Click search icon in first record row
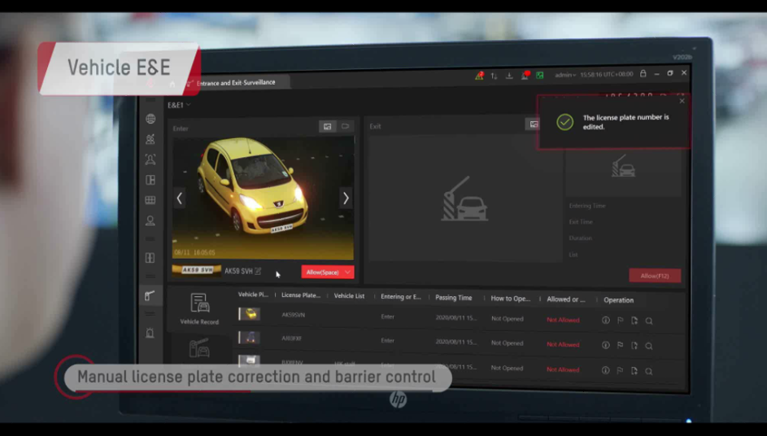The image size is (767, 436). [x=649, y=321]
